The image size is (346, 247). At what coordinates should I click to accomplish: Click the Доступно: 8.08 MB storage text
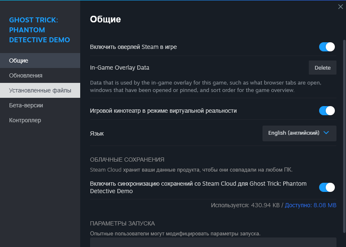[310, 205]
